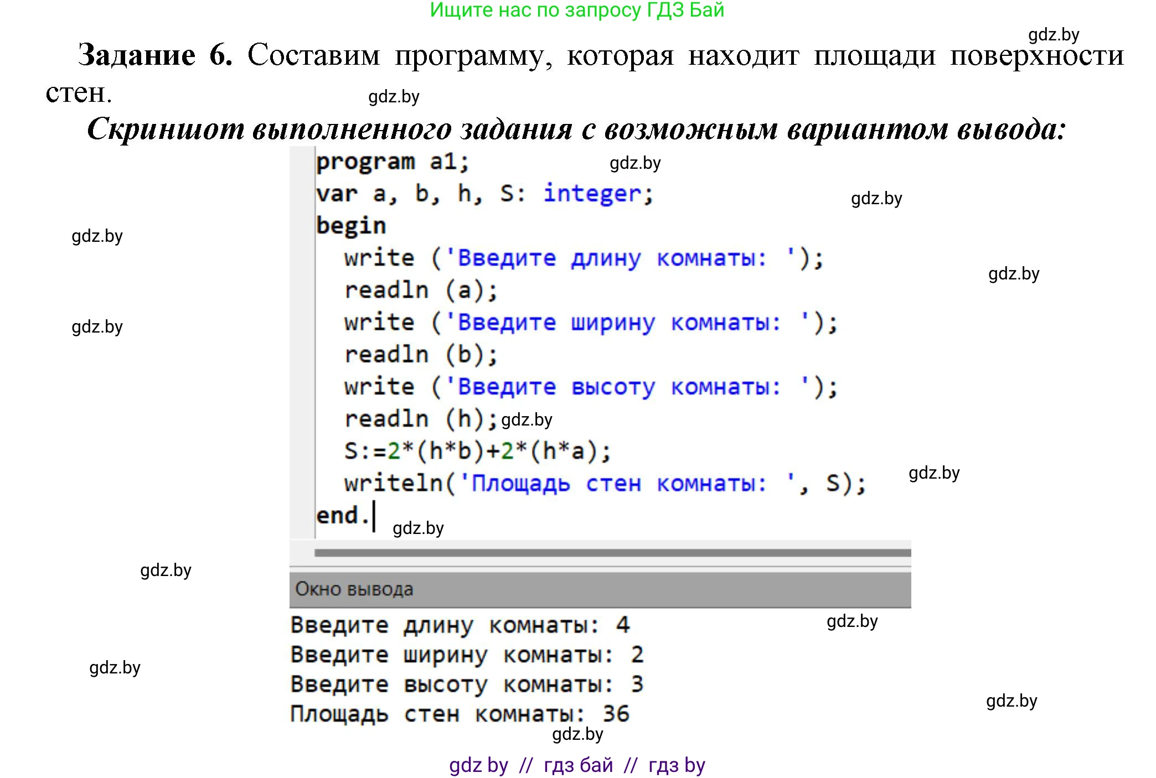Image resolution: width=1156 pixels, height=778 pixels.
Task: Select result line Площадь стен комнаты: 36
Action: [x=460, y=714]
